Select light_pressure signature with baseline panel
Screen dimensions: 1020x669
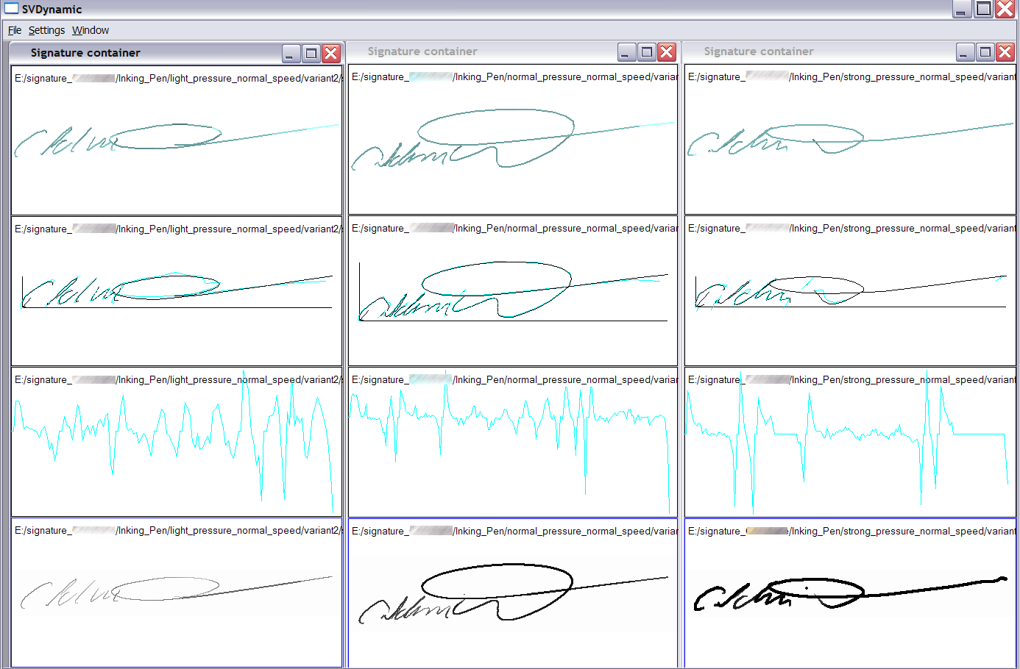click(x=177, y=291)
